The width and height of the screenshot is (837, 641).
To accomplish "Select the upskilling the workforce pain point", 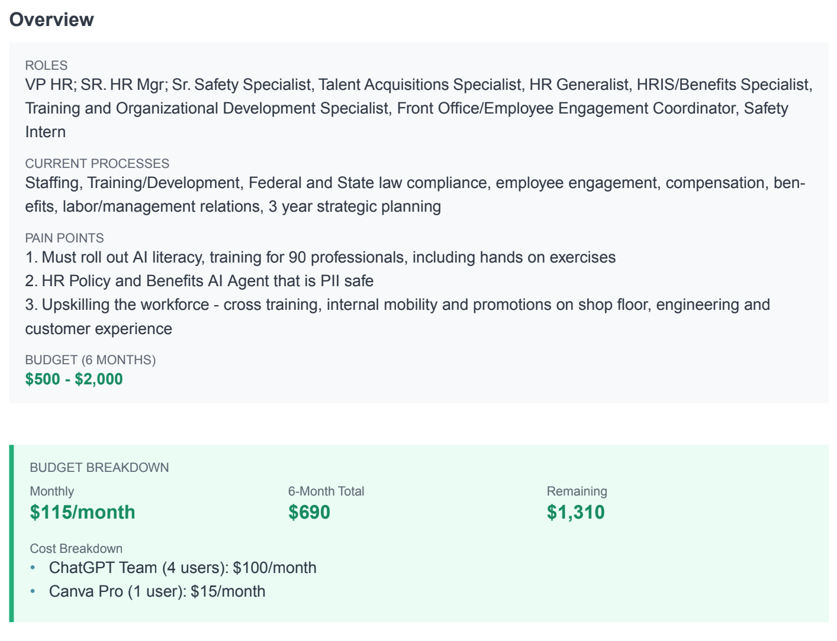I will 397,305.
